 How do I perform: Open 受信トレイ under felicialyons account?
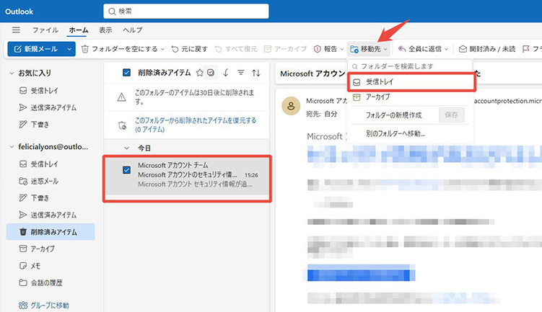[44, 164]
